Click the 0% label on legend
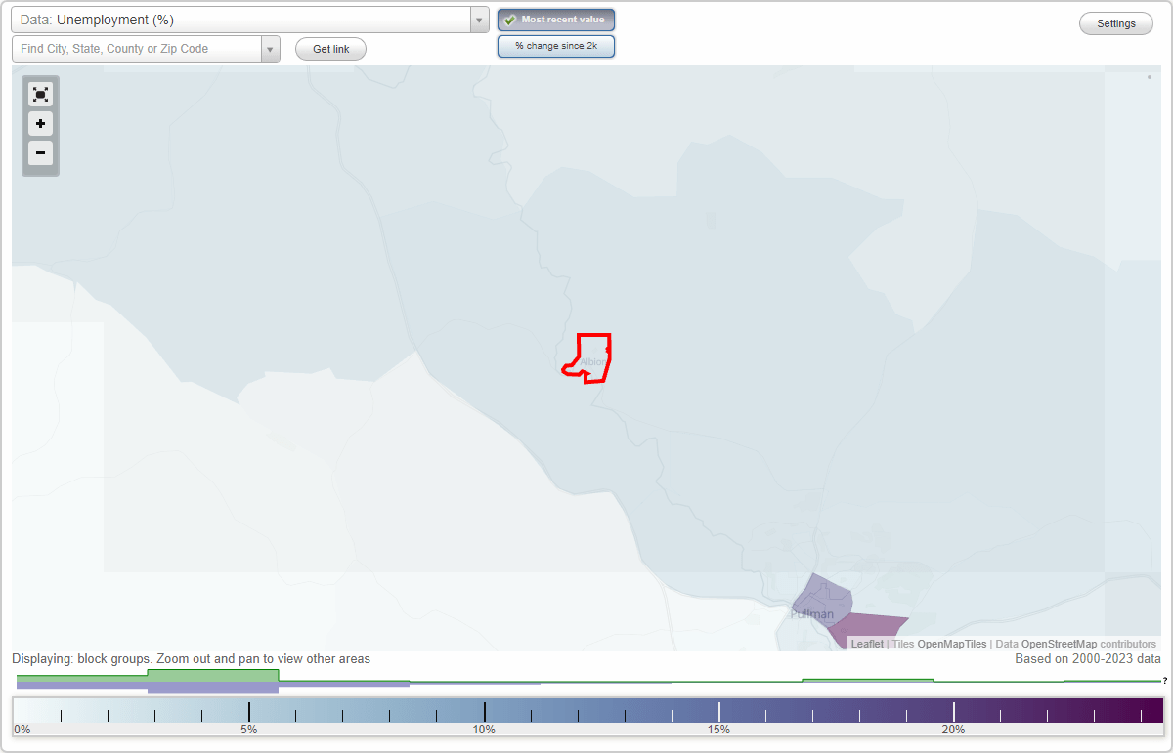 [22, 730]
